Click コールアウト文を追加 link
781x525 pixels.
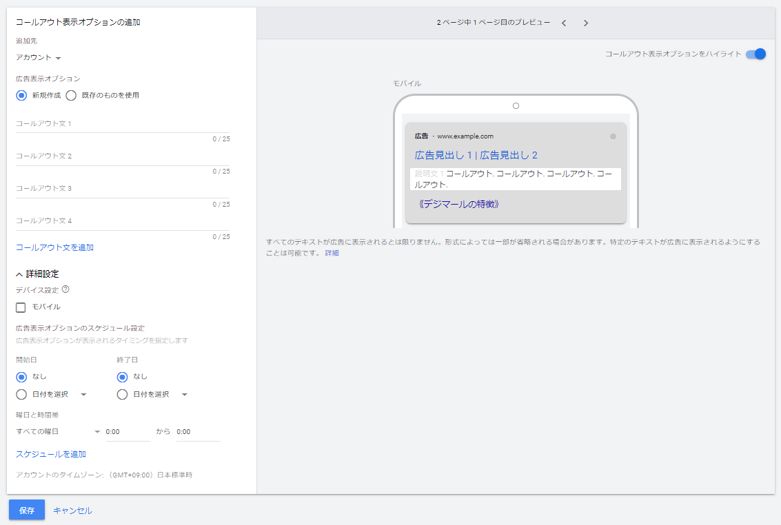(x=54, y=247)
